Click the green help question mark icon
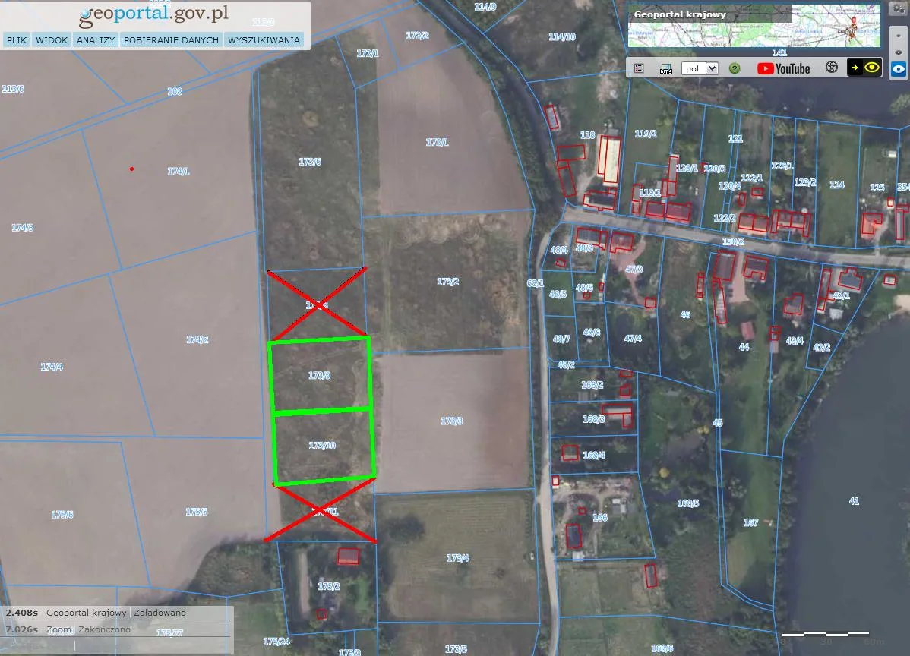 (735, 68)
